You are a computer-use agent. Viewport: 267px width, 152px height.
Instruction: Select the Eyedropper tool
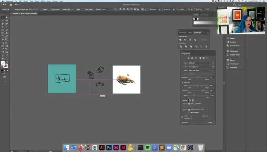pyautogui.click(x=3, y=49)
